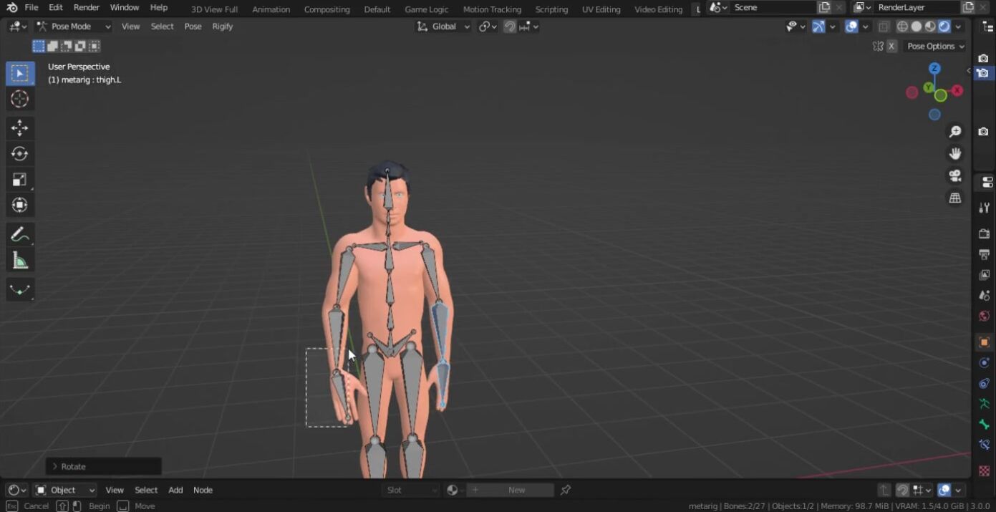Expand the Rotate operator panel
Screen dimensions: 996x512
tap(56, 466)
